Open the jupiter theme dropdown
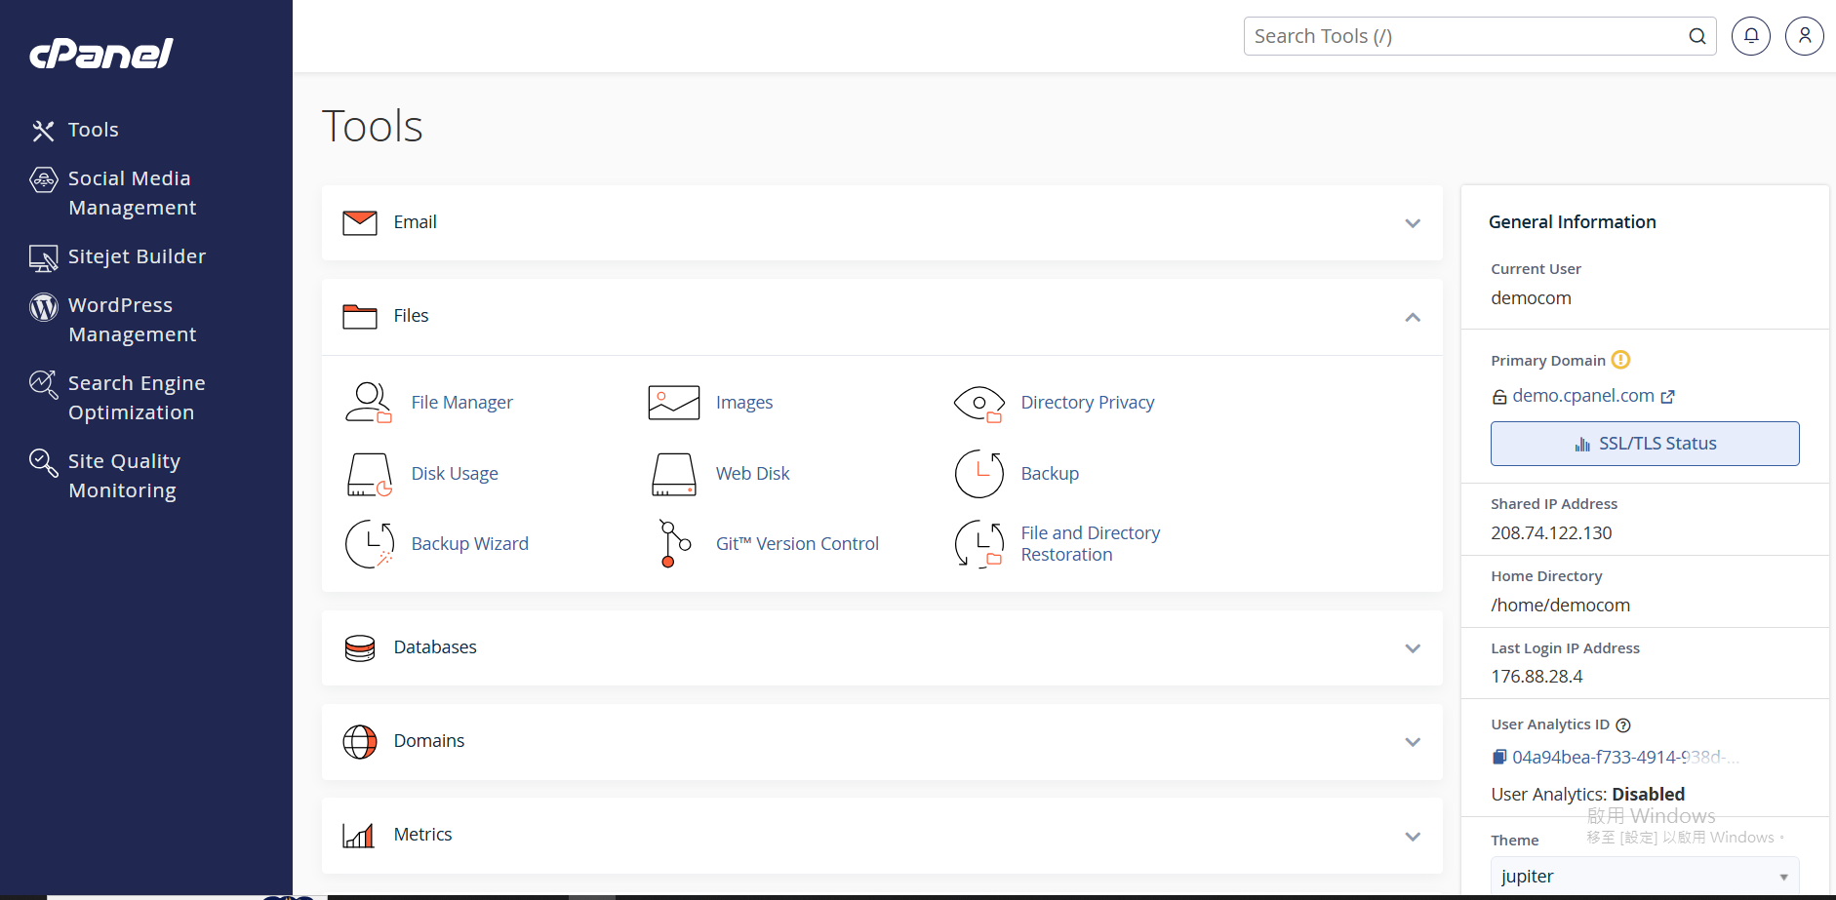This screenshot has height=900, width=1836. [1644, 876]
